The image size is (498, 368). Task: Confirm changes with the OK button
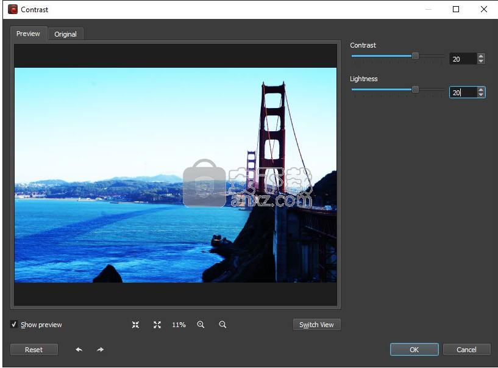(x=414, y=350)
